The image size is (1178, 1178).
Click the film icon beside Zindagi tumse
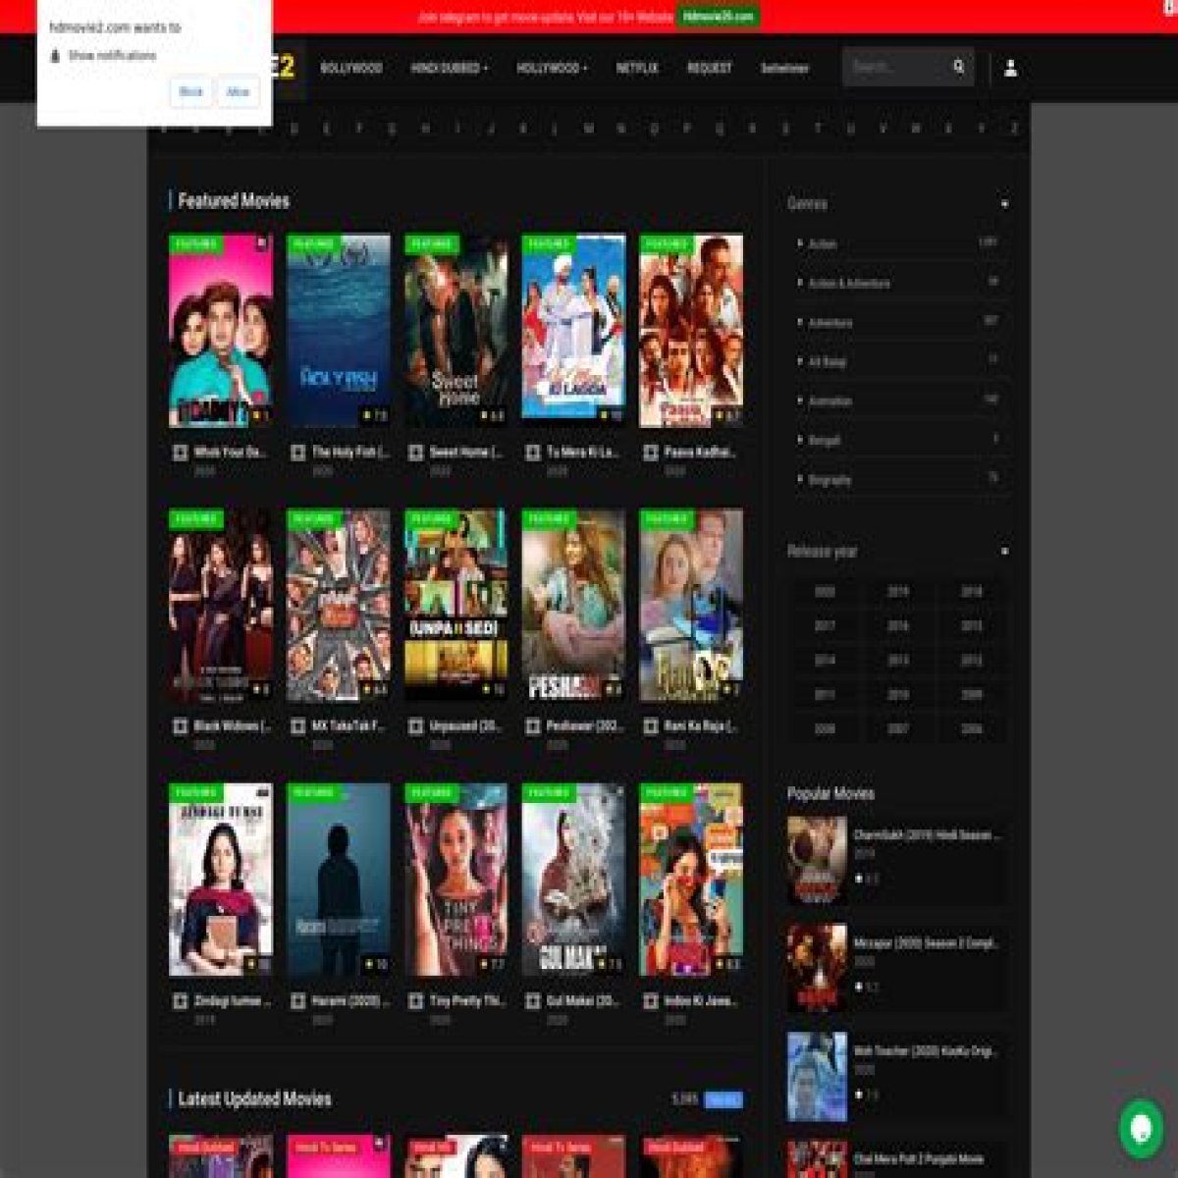click(x=180, y=1001)
